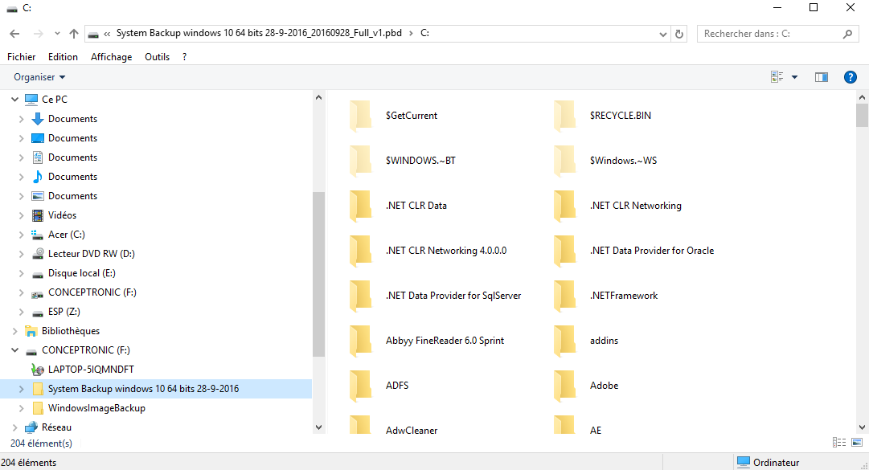Select .NET Data Provider for Oracle icon

[564, 250]
